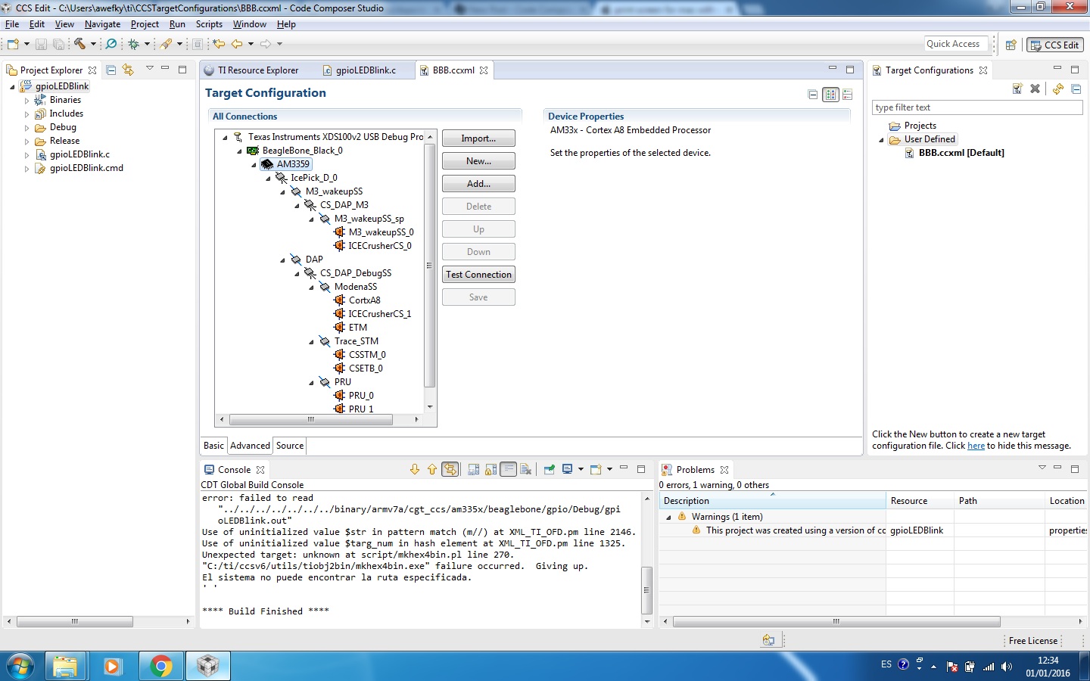Expand the Binaries node
Screen dimensions: 1090x681
pyautogui.click(x=27, y=101)
